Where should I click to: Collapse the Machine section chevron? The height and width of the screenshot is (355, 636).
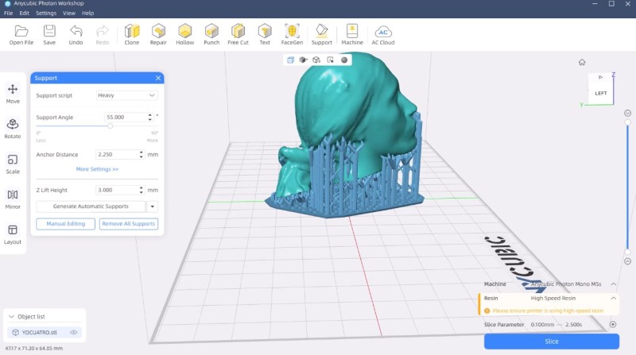(613, 284)
